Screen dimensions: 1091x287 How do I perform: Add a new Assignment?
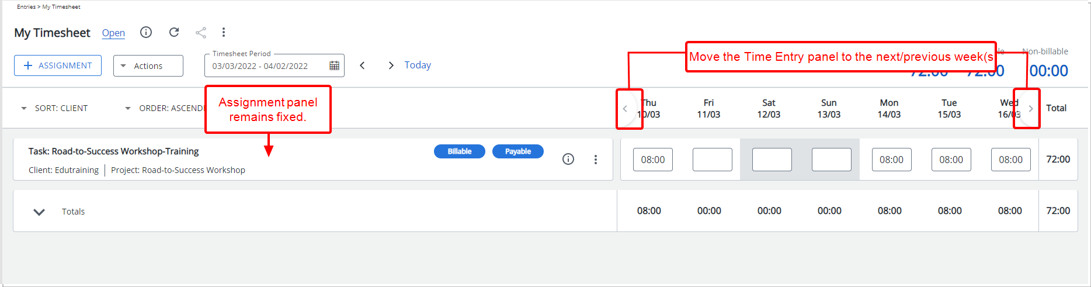58,65
